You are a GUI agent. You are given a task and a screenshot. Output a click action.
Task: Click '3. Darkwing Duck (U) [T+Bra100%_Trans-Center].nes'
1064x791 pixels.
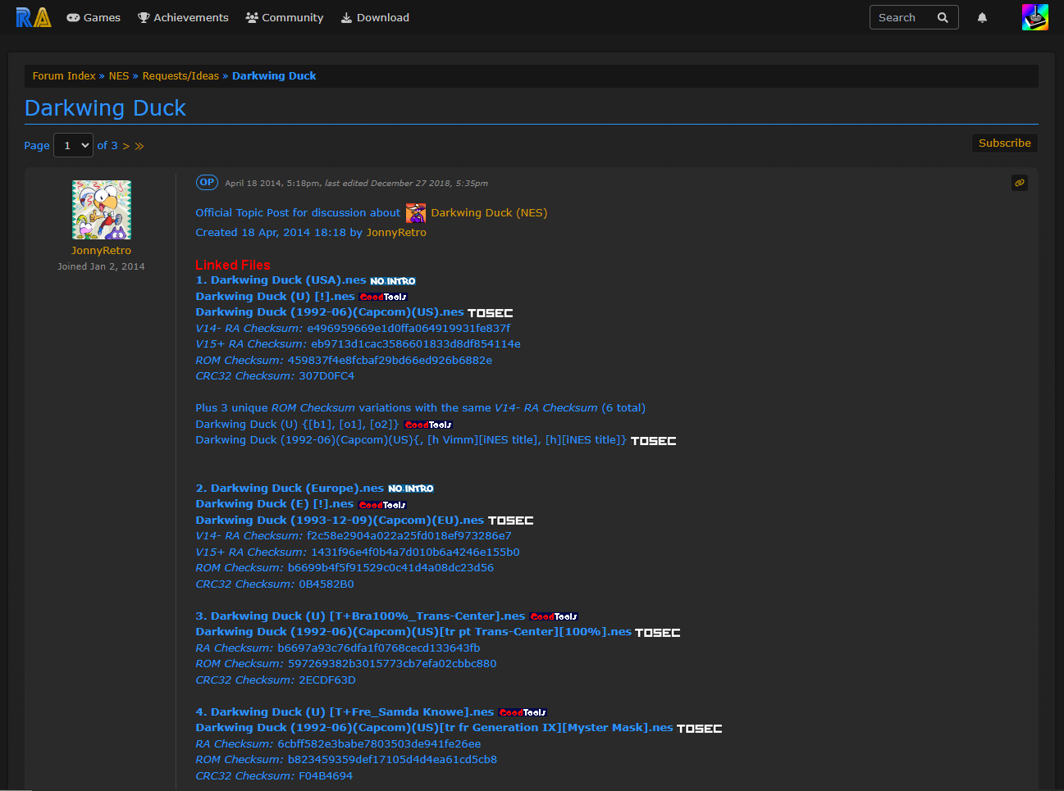tap(360, 616)
